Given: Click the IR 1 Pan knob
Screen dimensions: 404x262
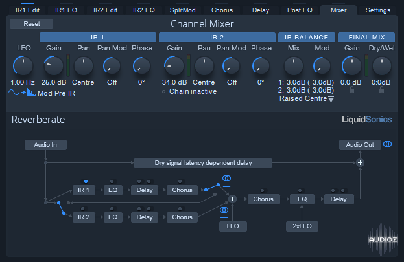Looking at the screenshot, I should click(x=84, y=66).
